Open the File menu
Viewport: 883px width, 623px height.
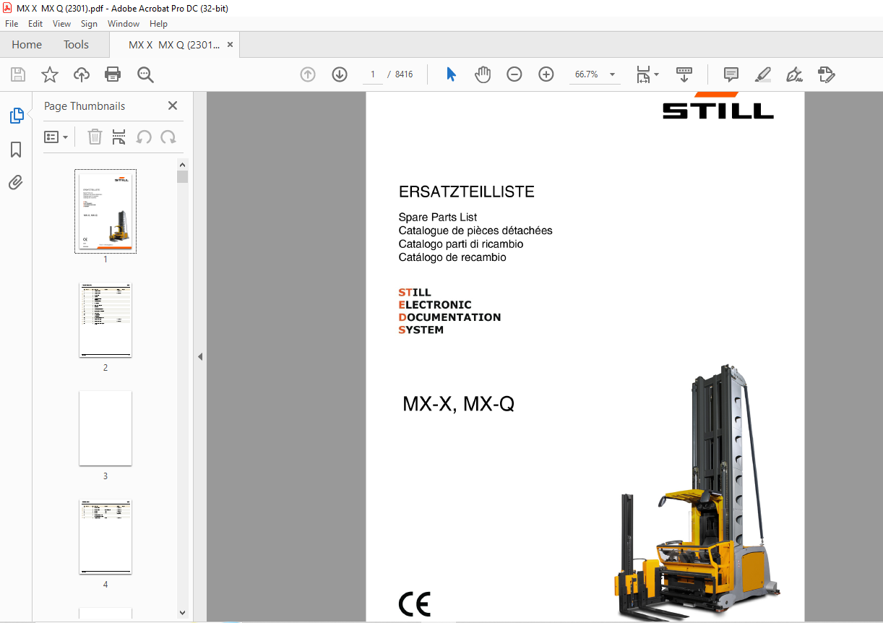click(x=12, y=24)
